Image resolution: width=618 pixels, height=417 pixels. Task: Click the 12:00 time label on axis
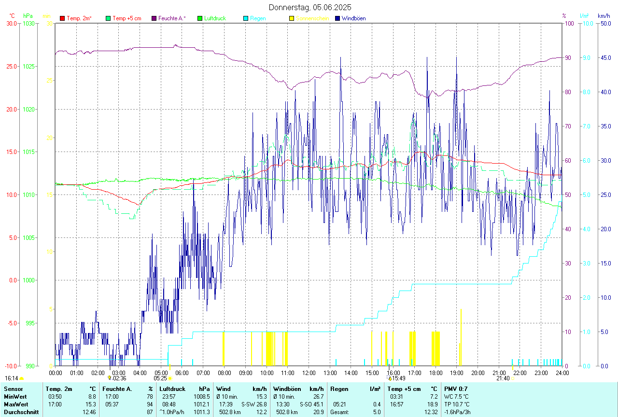coord(309,373)
